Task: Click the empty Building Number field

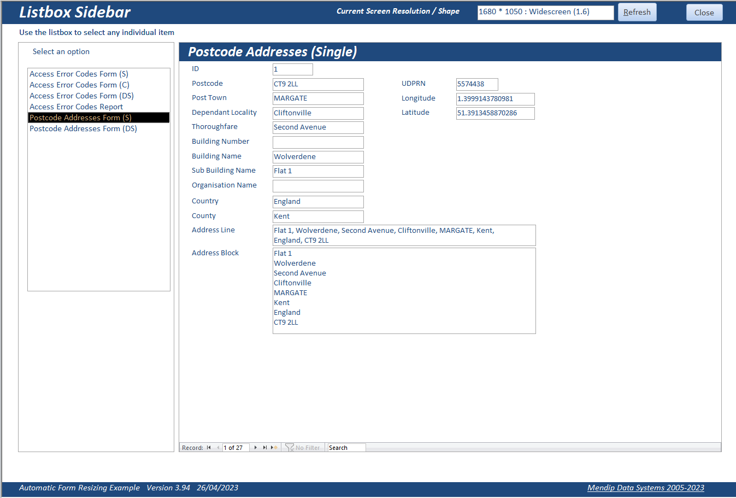Action: [318, 142]
